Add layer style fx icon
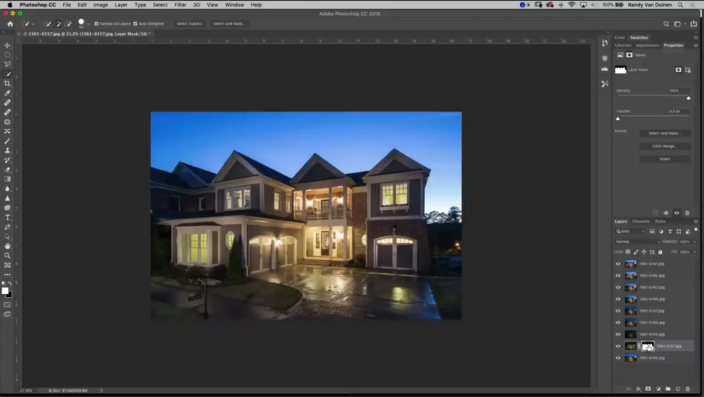 coord(638,389)
